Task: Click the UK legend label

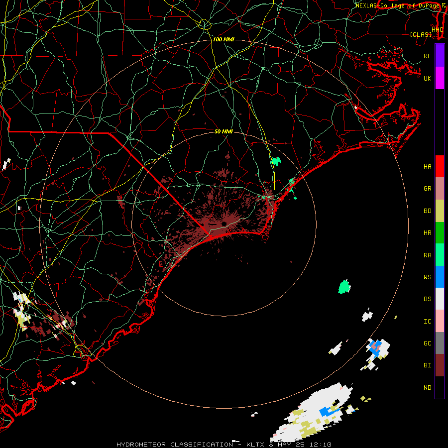Action: click(x=427, y=78)
